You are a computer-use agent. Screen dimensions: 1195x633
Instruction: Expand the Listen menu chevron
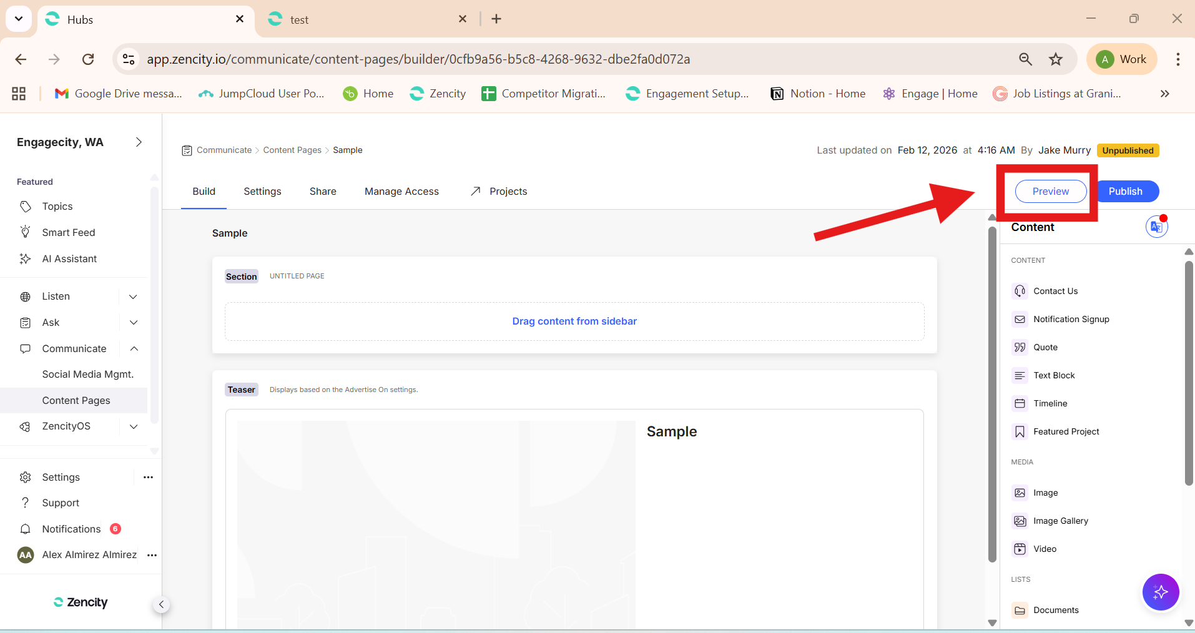tap(133, 297)
